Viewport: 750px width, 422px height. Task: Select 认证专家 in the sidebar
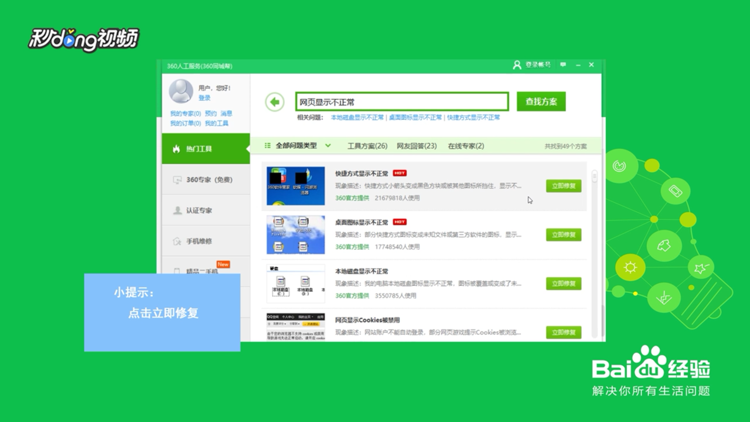coord(206,210)
